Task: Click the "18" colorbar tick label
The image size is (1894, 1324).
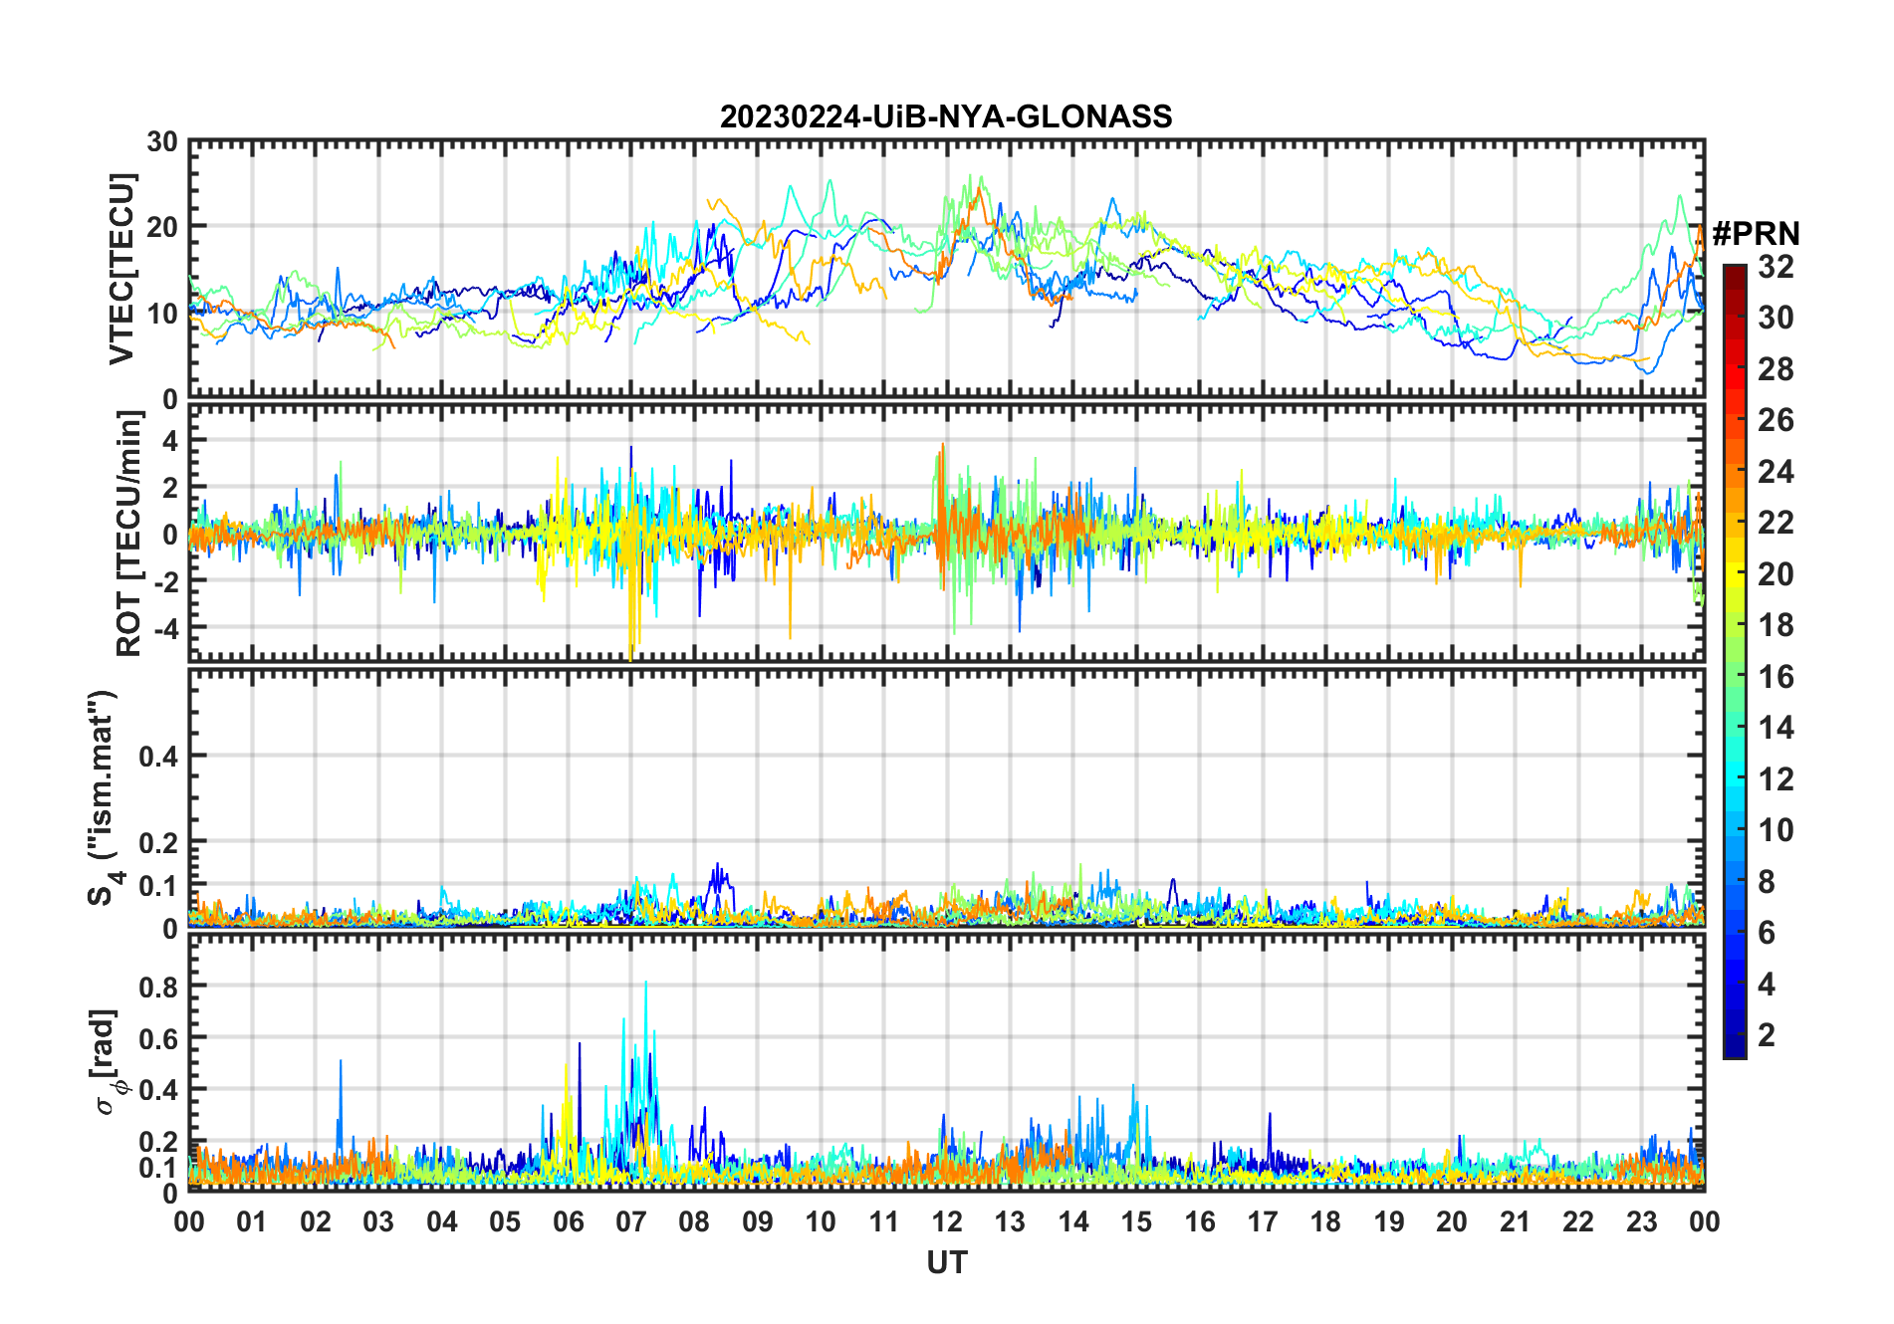Action: click(1776, 625)
